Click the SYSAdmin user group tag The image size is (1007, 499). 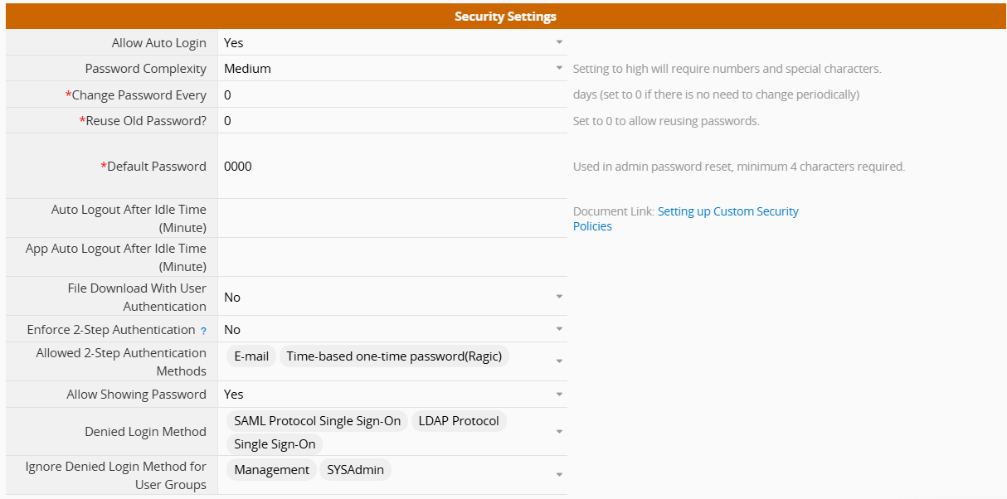click(355, 470)
